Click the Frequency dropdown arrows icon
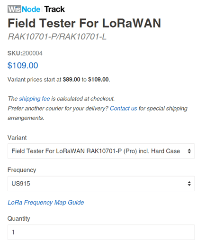Screen dimensions: 206x252 [x=189, y=184]
